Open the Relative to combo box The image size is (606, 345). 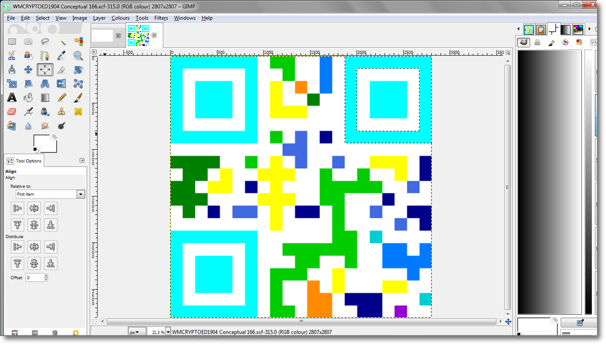50,194
